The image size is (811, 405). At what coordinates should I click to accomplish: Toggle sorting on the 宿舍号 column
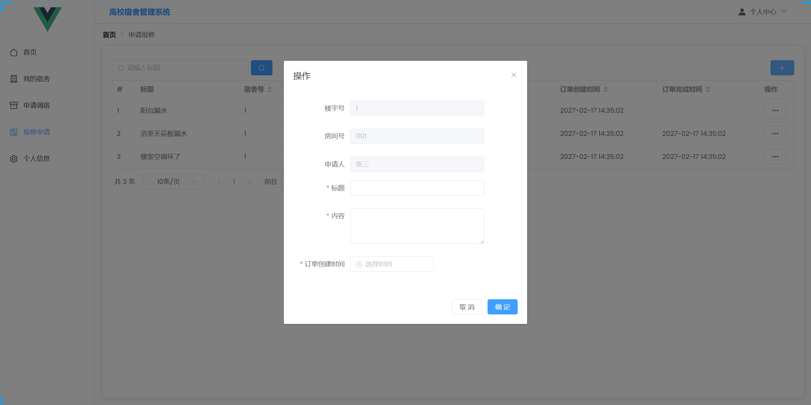pyautogui.click(x=270, y=90)
